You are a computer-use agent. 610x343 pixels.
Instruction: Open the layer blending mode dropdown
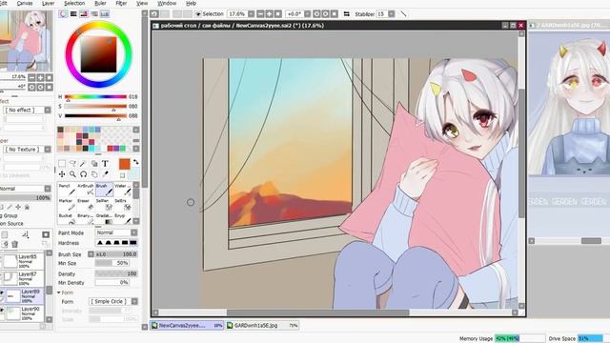(48, 189)
